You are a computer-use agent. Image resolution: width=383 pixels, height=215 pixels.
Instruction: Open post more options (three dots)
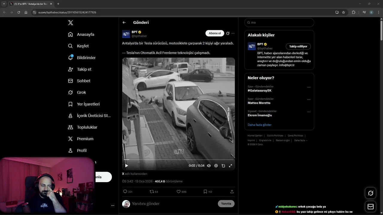tap(233, 33)
